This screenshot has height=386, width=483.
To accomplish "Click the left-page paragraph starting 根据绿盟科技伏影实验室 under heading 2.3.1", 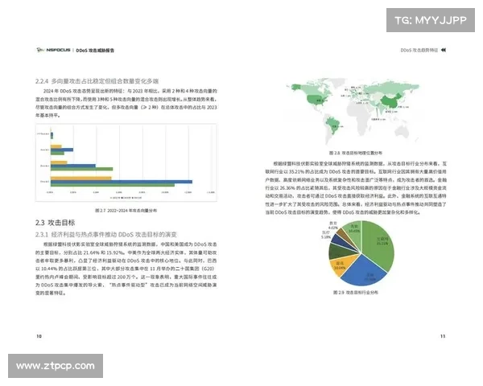I will [x=126, y=269].
